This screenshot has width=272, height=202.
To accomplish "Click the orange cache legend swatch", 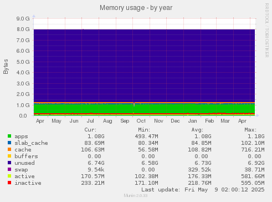I will click(9, 149).
